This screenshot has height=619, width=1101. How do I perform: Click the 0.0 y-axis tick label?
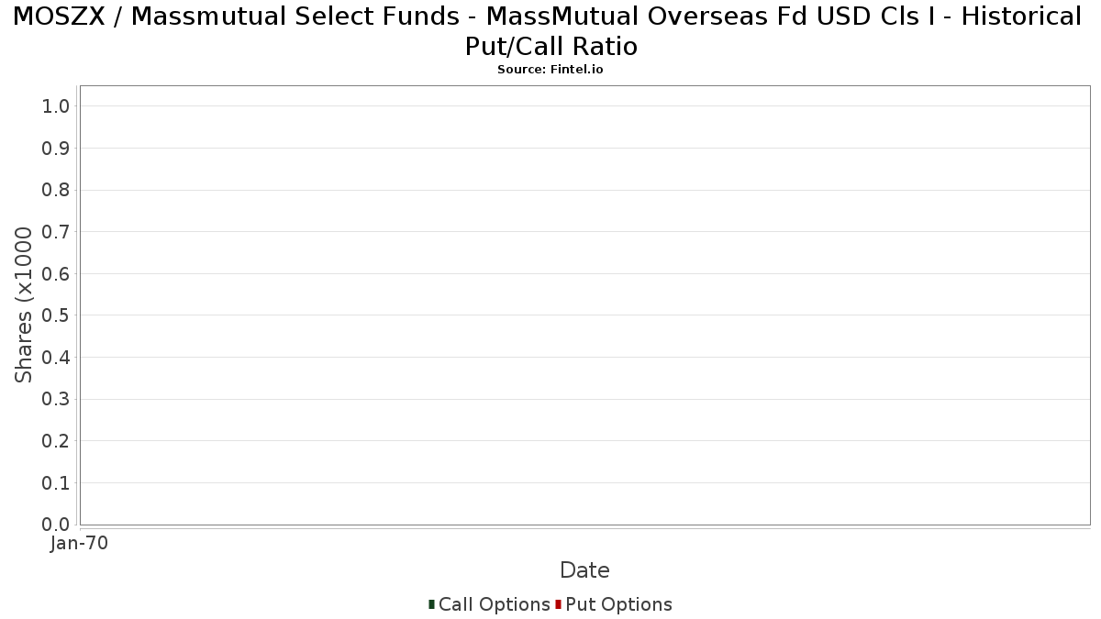[56, 525]
